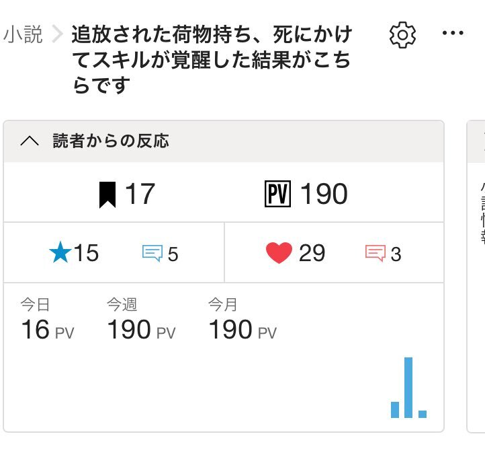Image resolution: width=485 pixels, height=457 pixels.
Task: Select the 今月 190 PV stat
Action: 242,319
